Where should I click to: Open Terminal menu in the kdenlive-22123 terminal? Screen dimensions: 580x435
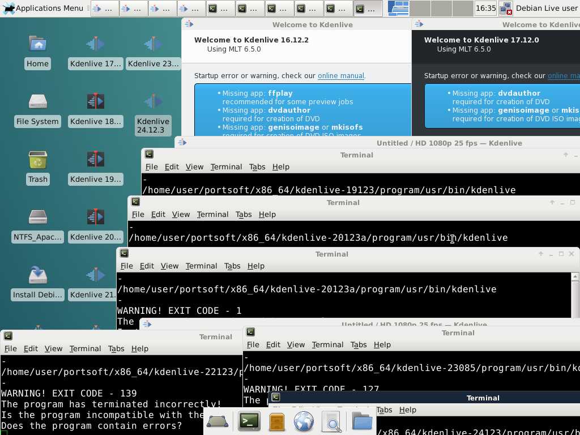click(x=85, y=348)
